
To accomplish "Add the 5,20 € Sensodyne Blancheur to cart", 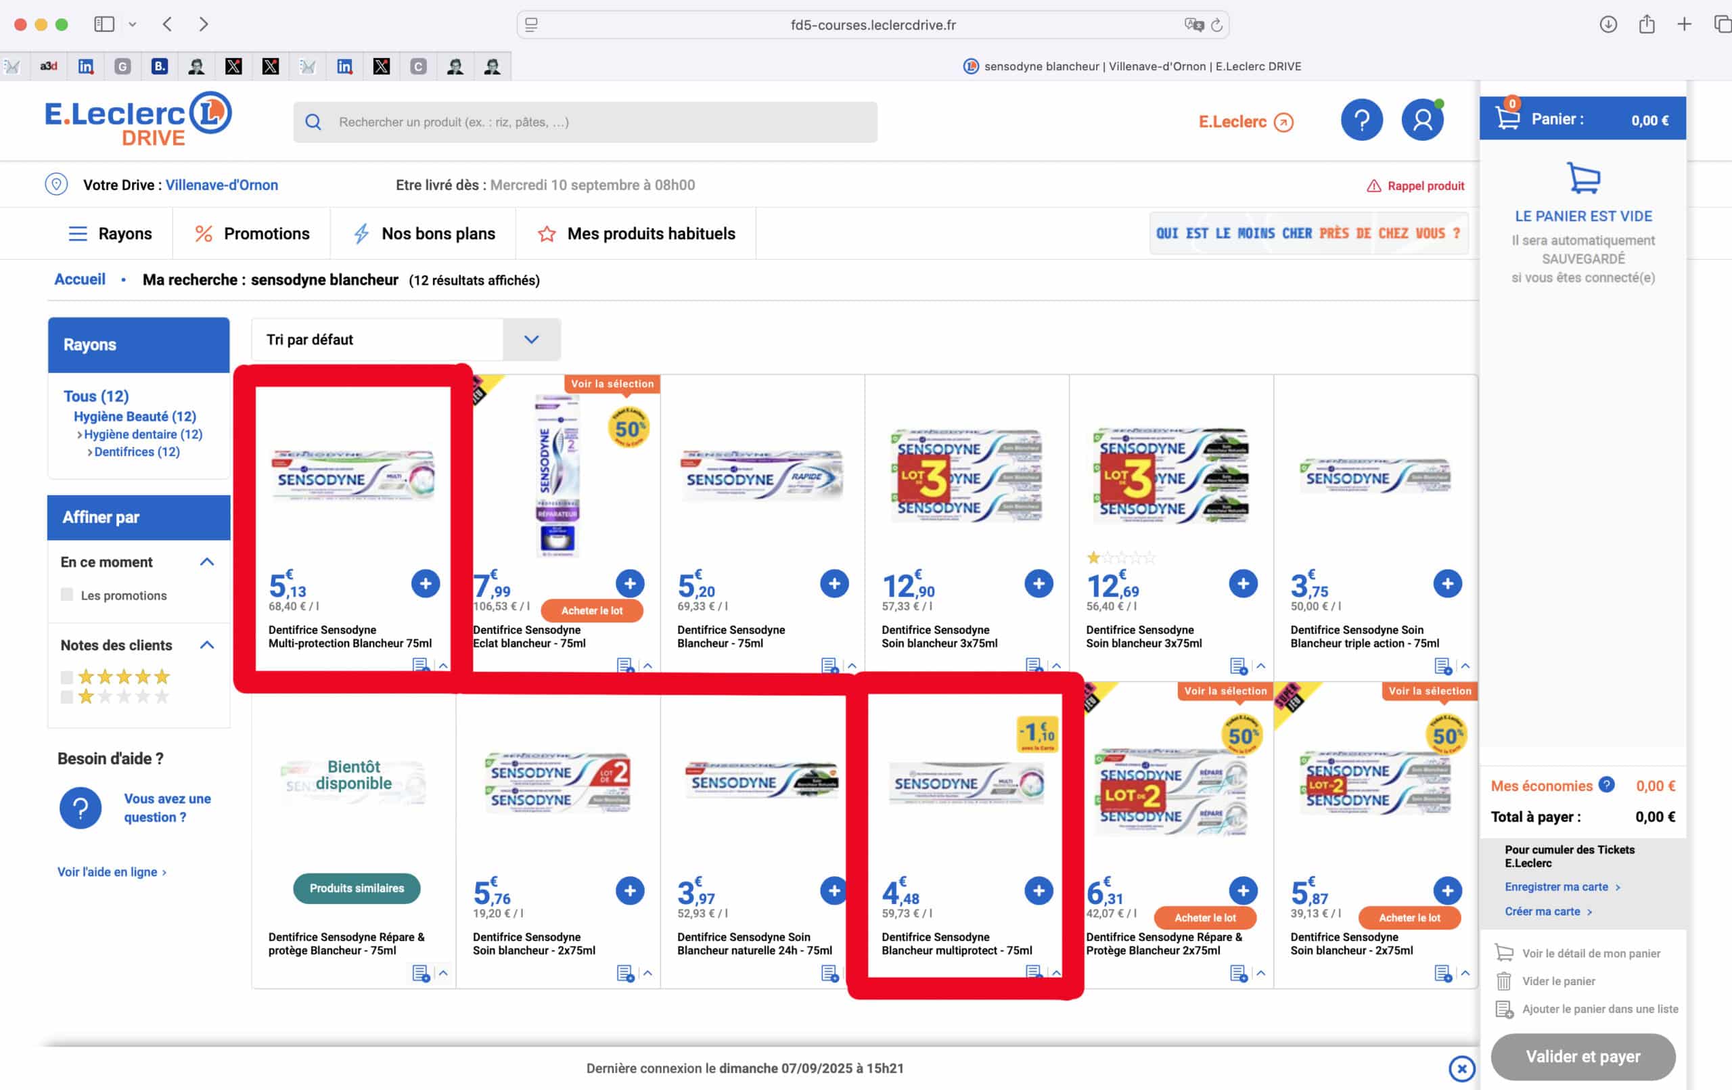I will (x=834, y=583).
